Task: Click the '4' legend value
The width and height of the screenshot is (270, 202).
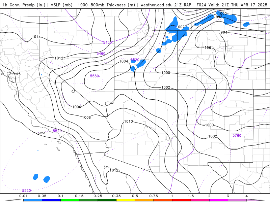Action: coord(247,196)
